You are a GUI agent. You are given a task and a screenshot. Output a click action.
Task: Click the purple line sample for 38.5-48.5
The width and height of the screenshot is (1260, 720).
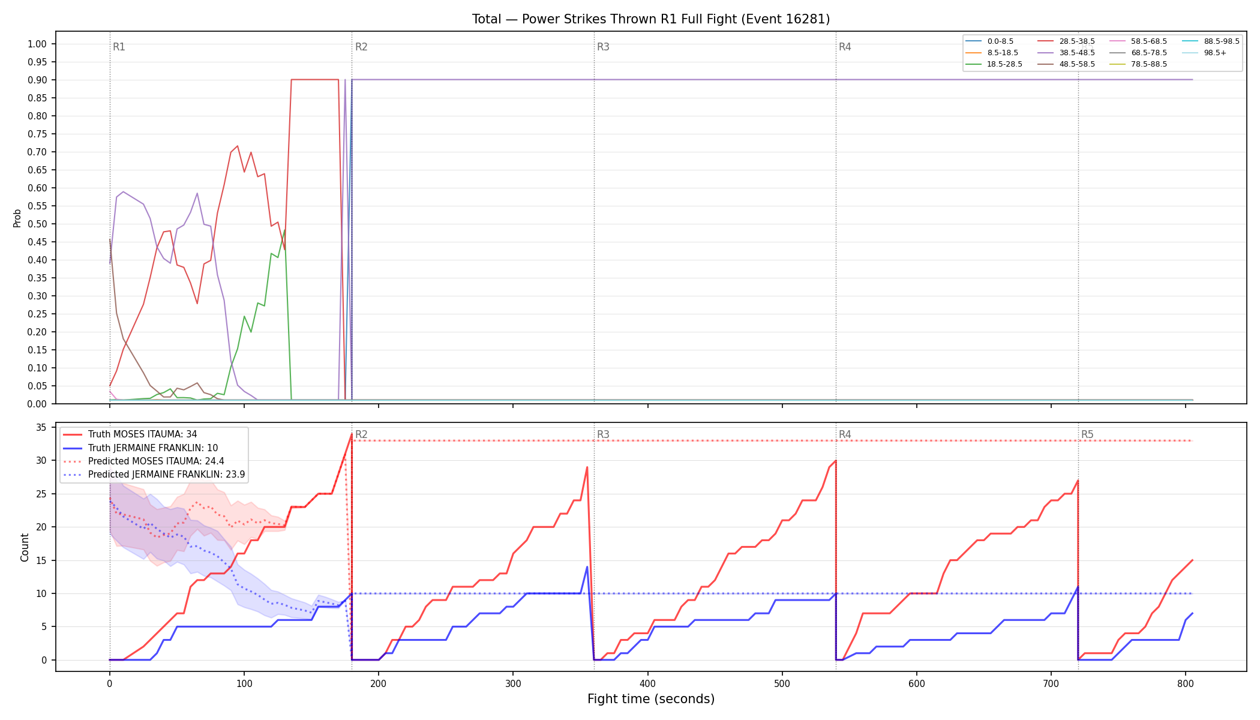(1045, 53)
